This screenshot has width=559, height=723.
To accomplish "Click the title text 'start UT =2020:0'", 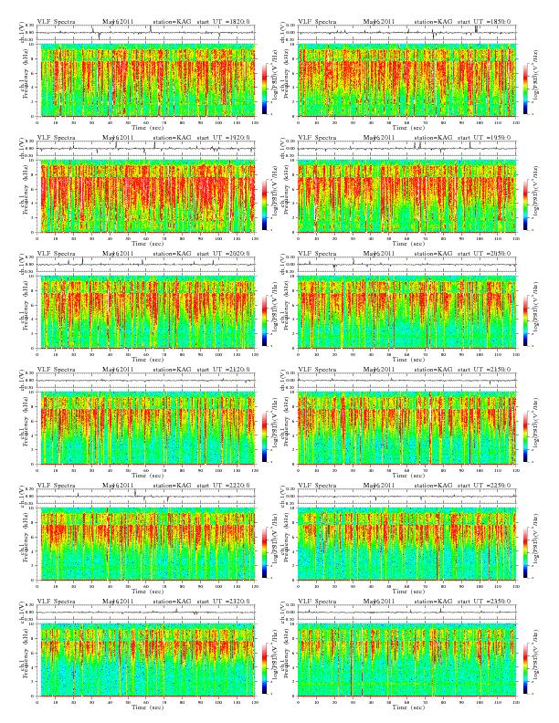I will click(x=223, y=253).
